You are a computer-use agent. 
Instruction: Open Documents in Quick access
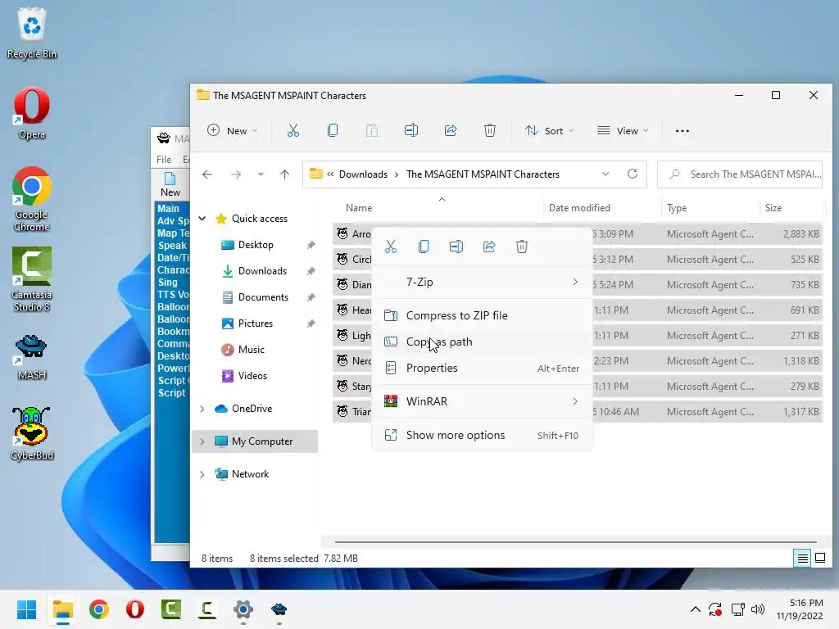point(263,297)
